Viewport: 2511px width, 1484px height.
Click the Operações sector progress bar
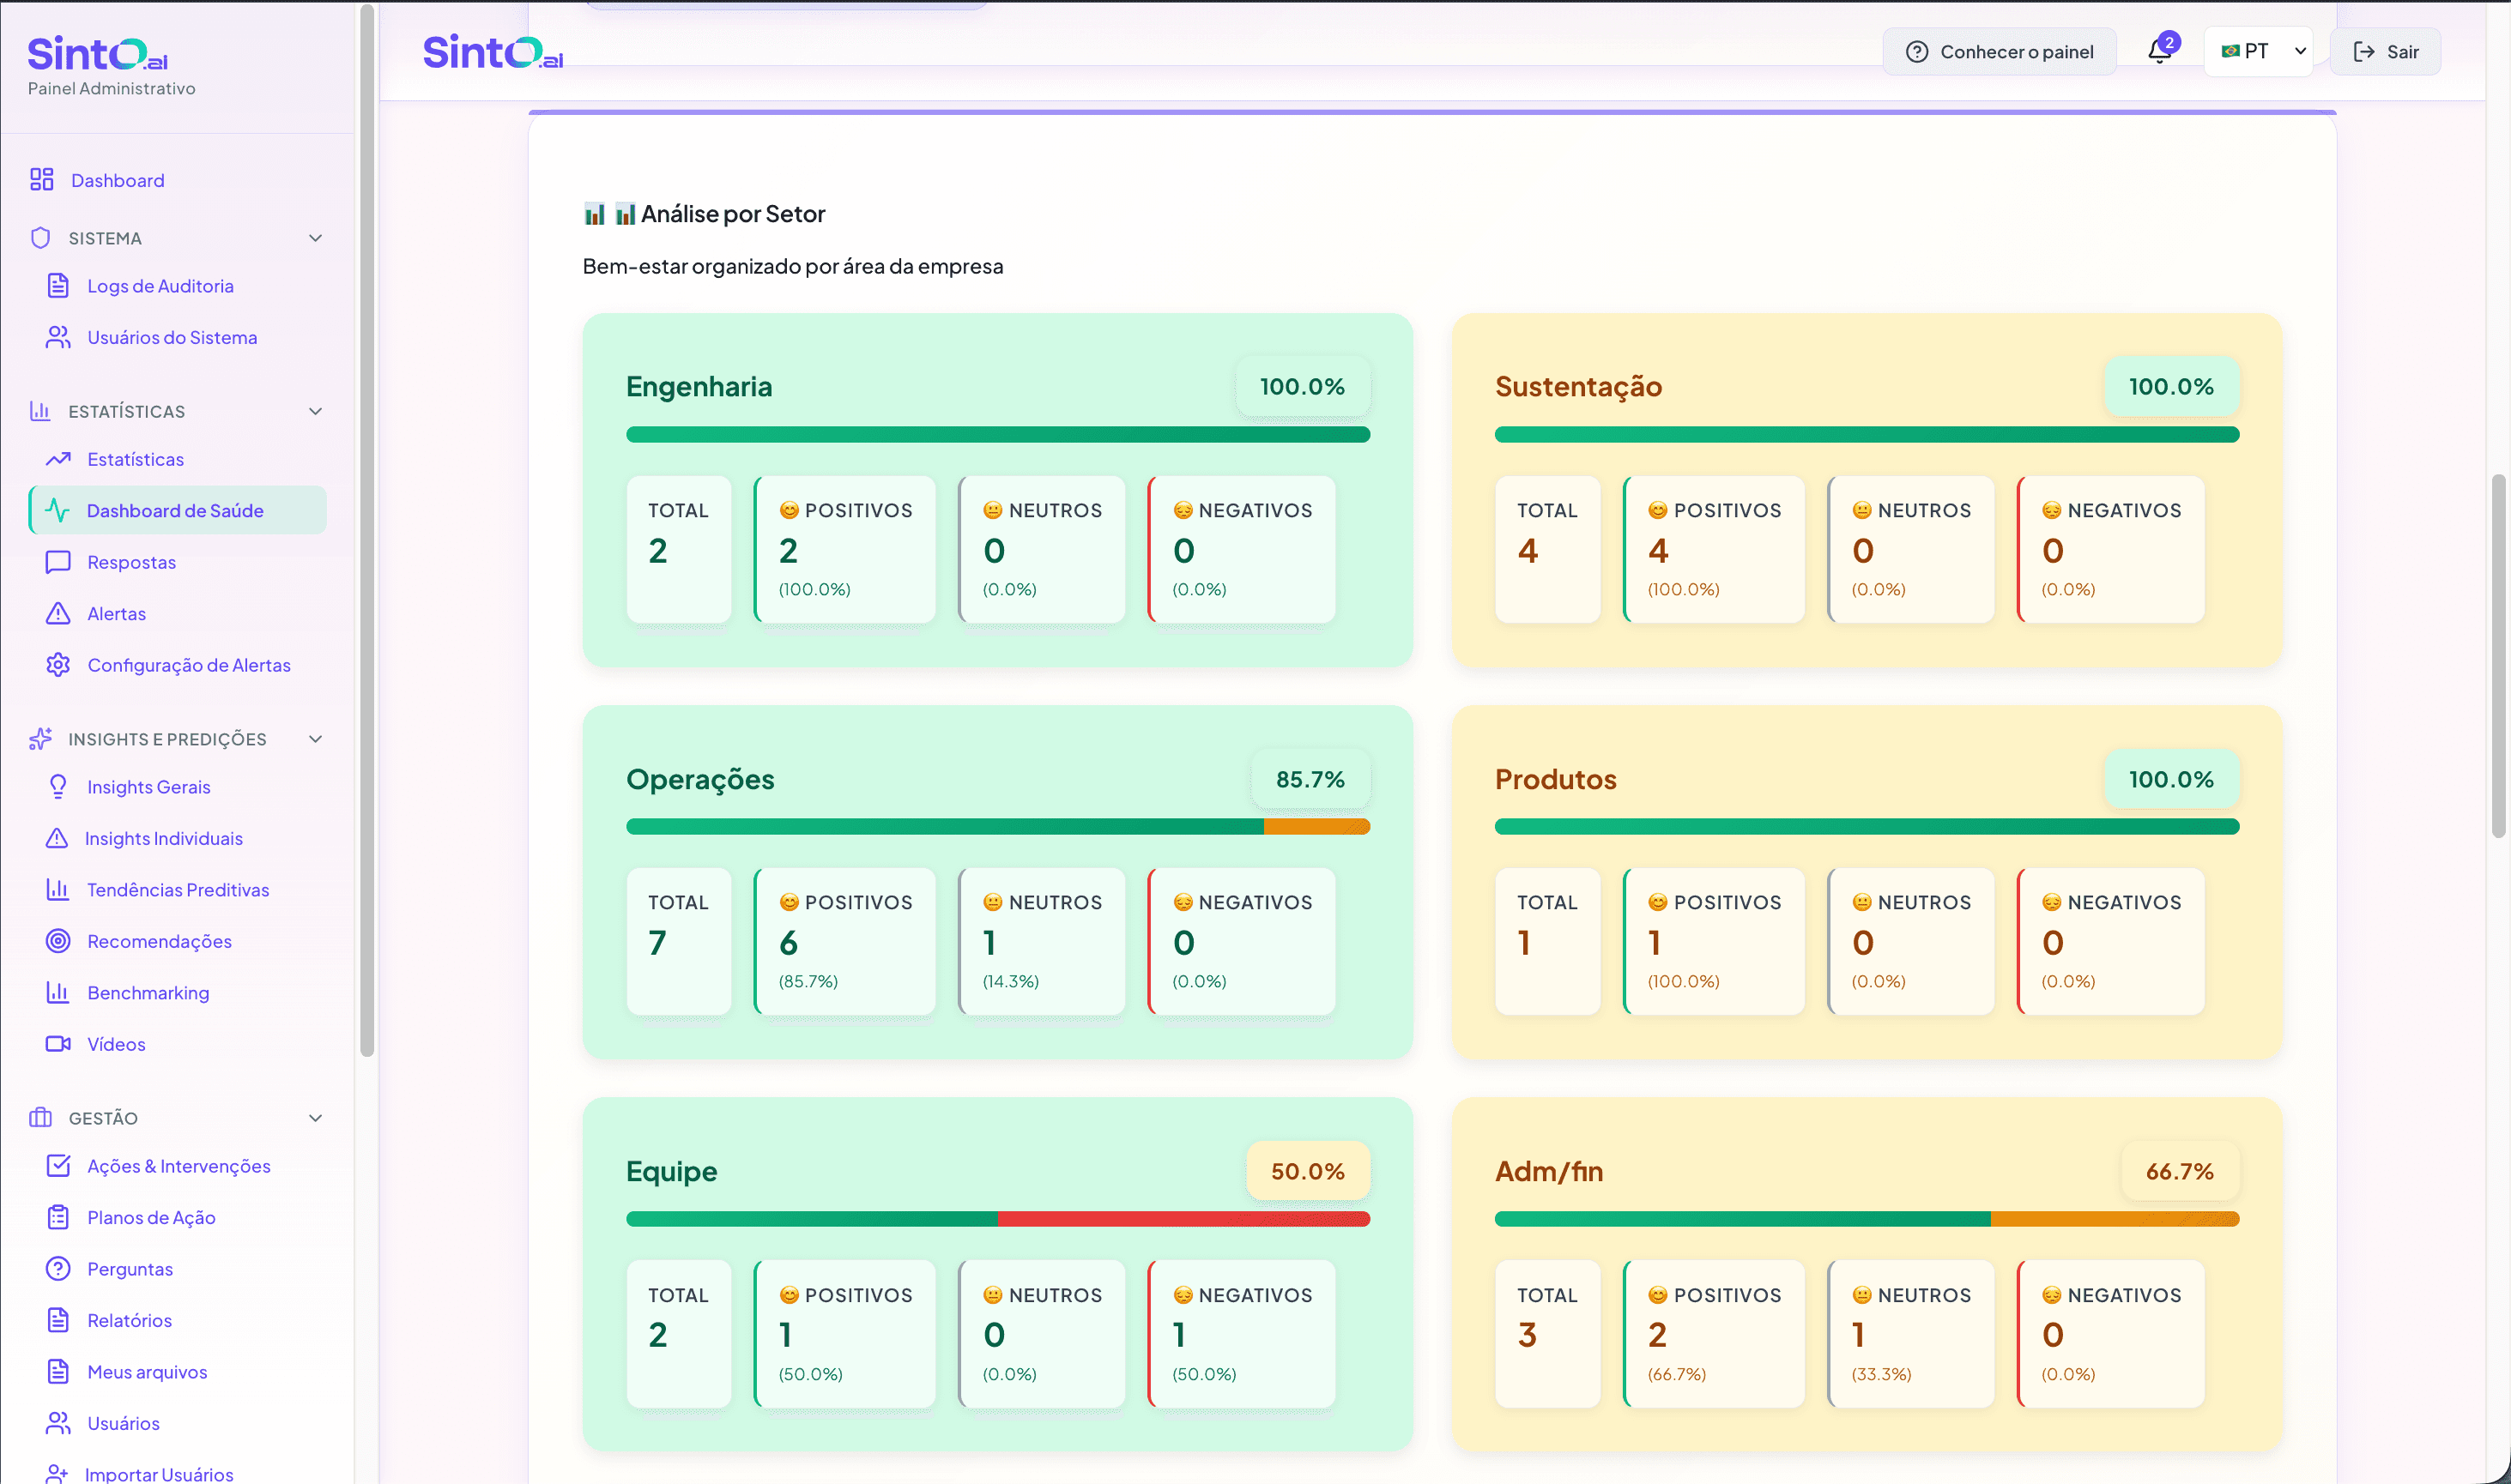(x=997, y=827)
